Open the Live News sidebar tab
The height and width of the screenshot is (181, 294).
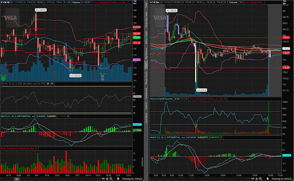coord(146,118)
